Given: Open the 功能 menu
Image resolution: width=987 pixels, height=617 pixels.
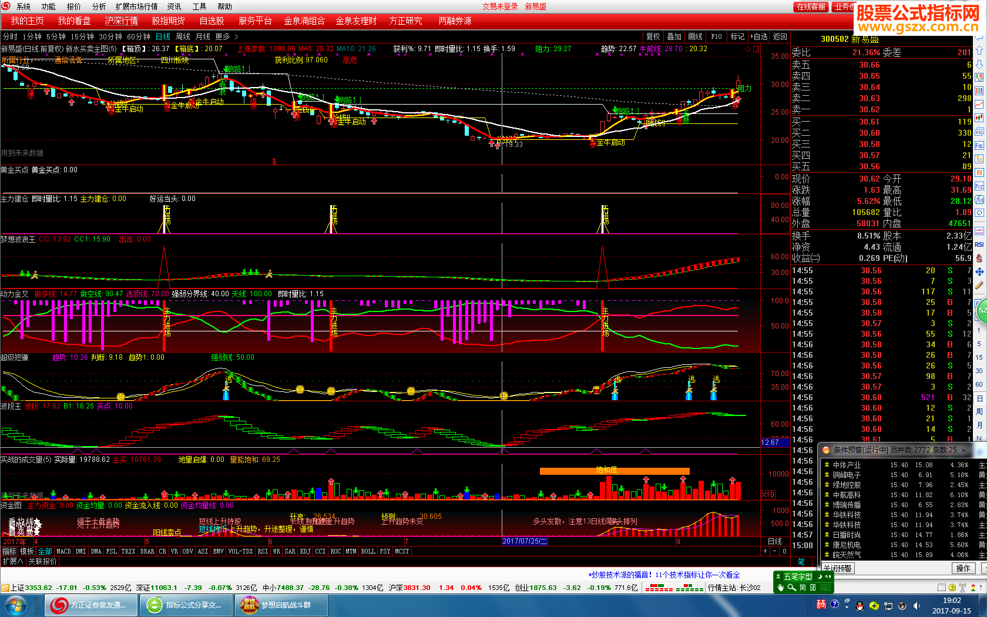Looking at the screenshot, I should [x=48, y=6].
